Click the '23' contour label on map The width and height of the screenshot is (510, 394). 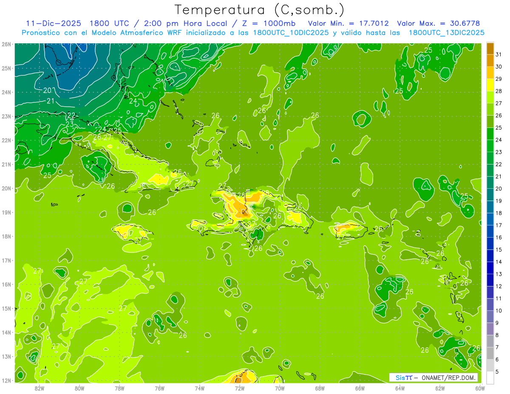click(70, 124)
